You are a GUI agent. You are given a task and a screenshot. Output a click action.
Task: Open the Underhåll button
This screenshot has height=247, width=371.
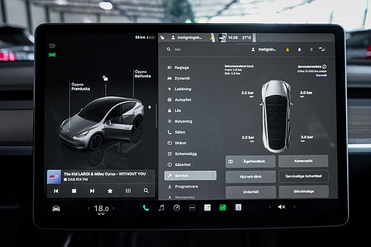click(251, 192)
